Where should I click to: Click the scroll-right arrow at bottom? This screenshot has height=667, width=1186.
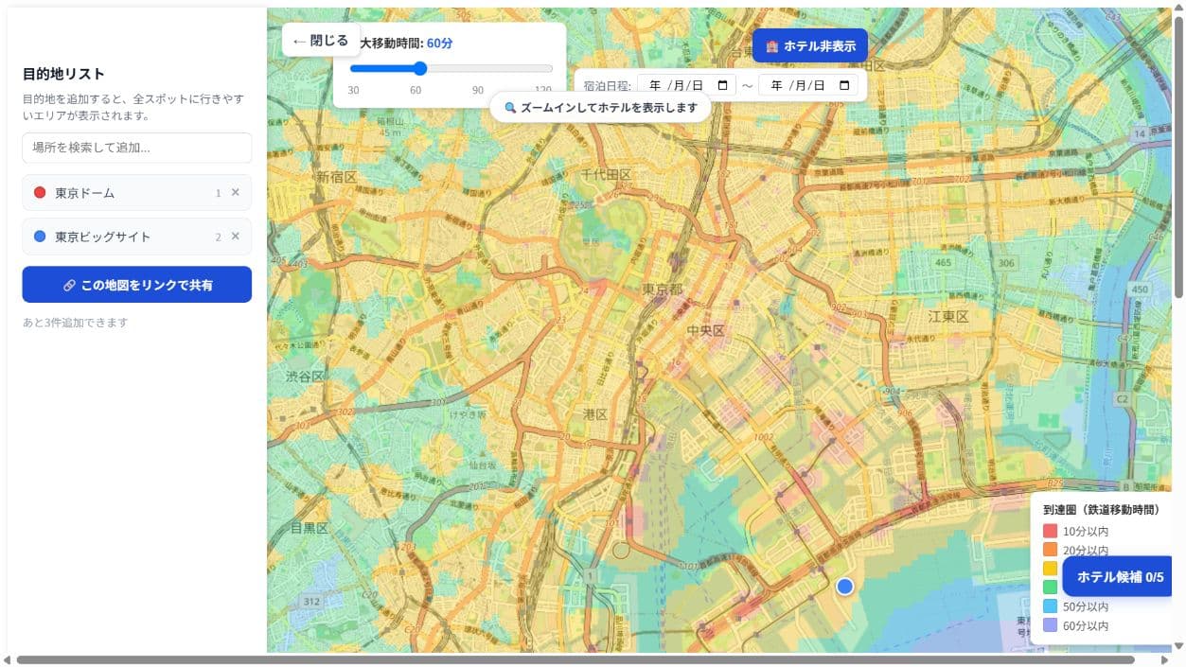(1165, 659)
